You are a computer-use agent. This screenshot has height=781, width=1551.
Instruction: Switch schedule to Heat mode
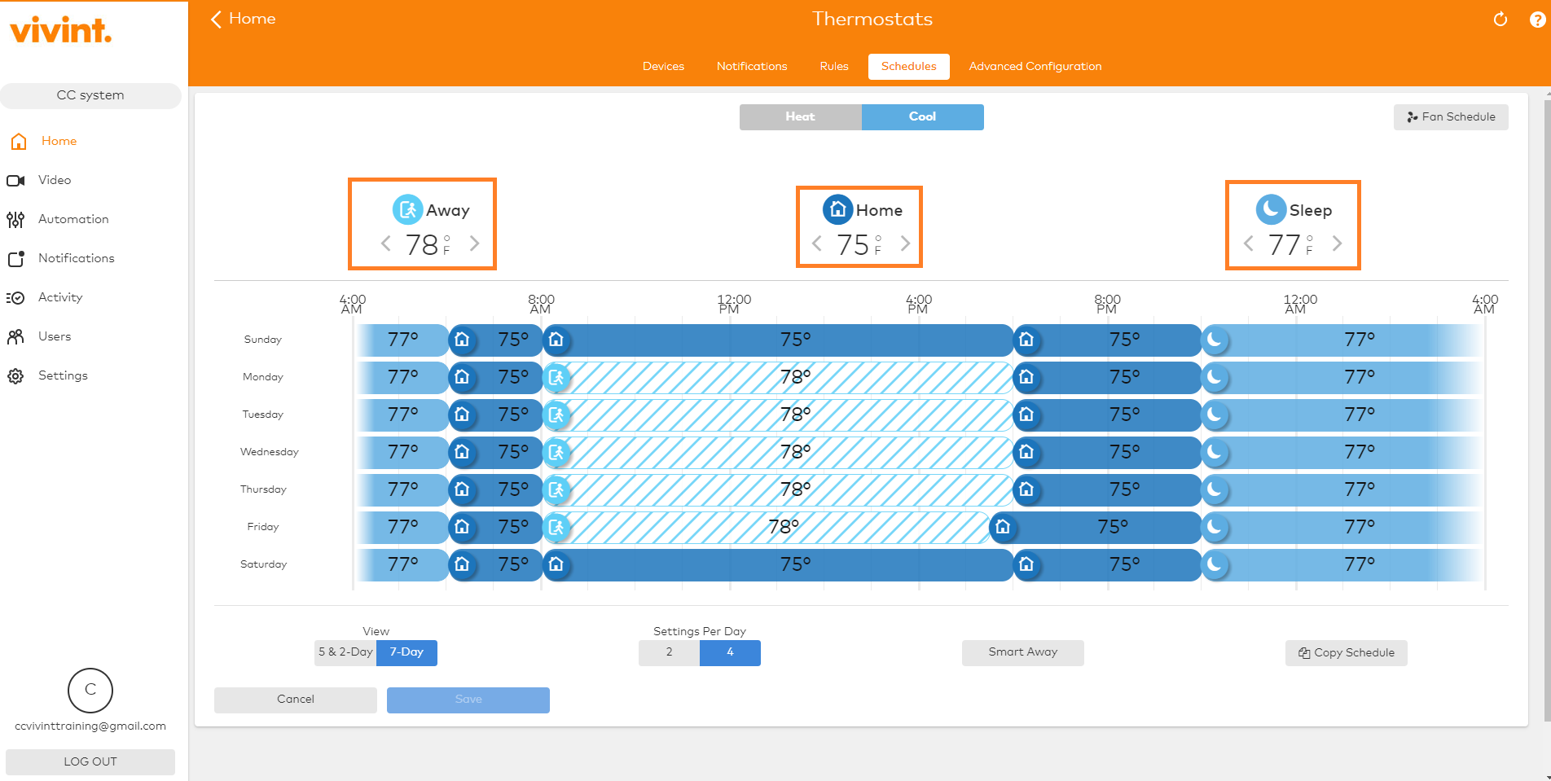point(800,116)
